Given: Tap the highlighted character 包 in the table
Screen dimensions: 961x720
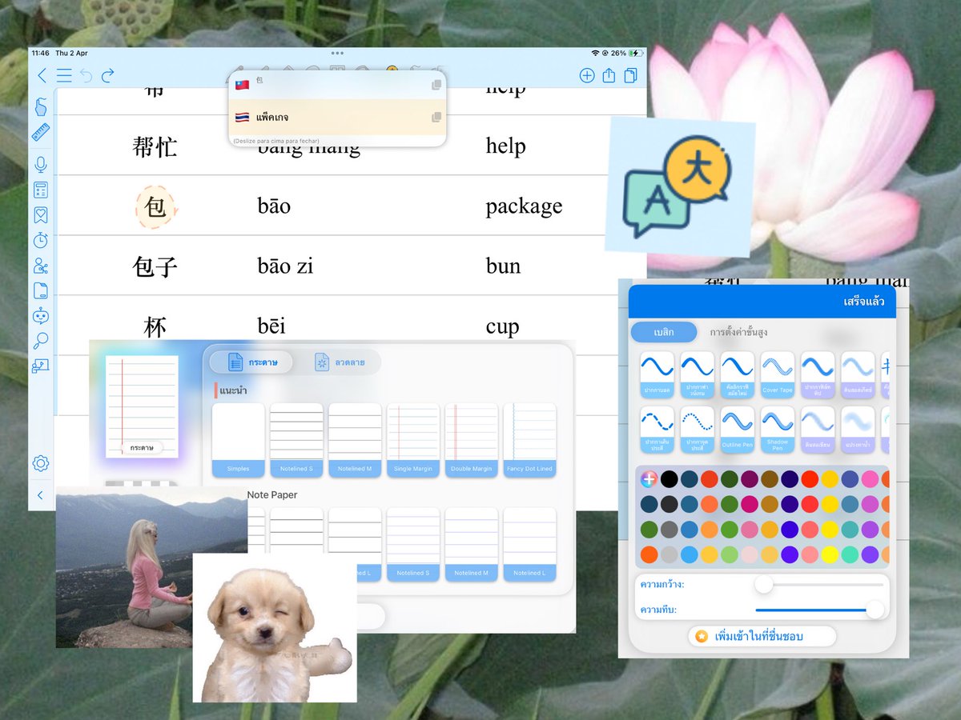Looking at the screenshot, I should pyautogui.click(x=155, y=207).
